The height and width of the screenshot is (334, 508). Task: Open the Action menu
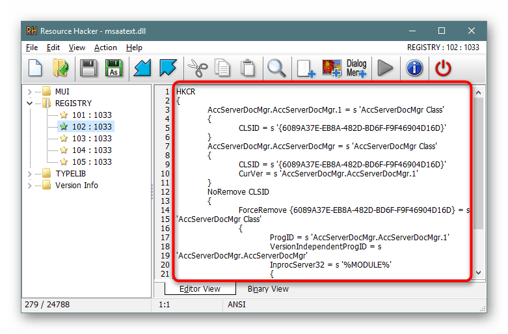pyautogui.click(x=105, y=48)
